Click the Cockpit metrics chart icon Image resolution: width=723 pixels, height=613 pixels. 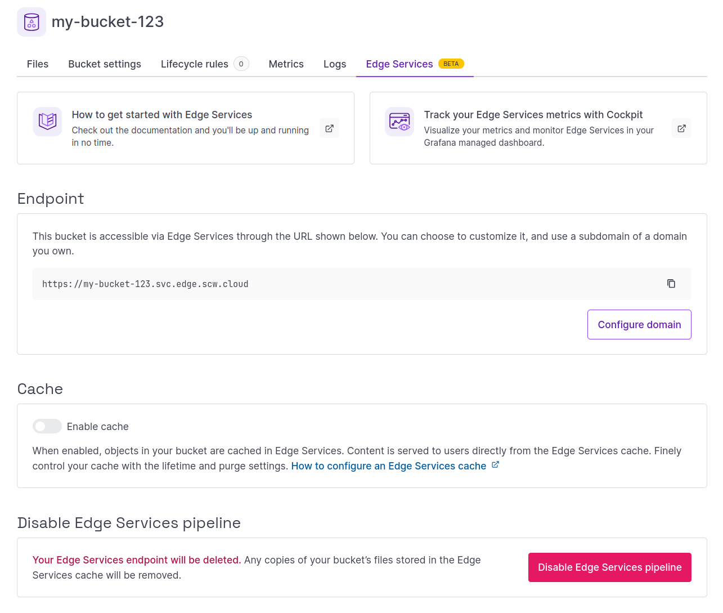[x=399, y=122]
